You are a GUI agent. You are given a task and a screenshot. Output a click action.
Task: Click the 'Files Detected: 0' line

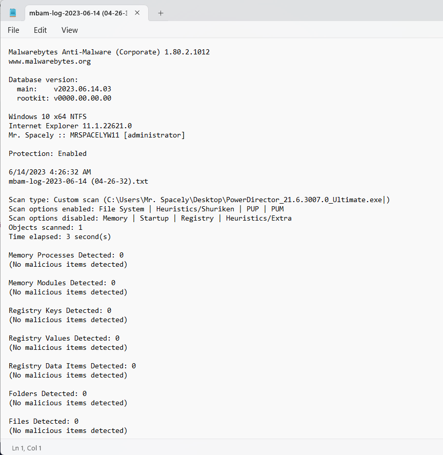point(44,421)
